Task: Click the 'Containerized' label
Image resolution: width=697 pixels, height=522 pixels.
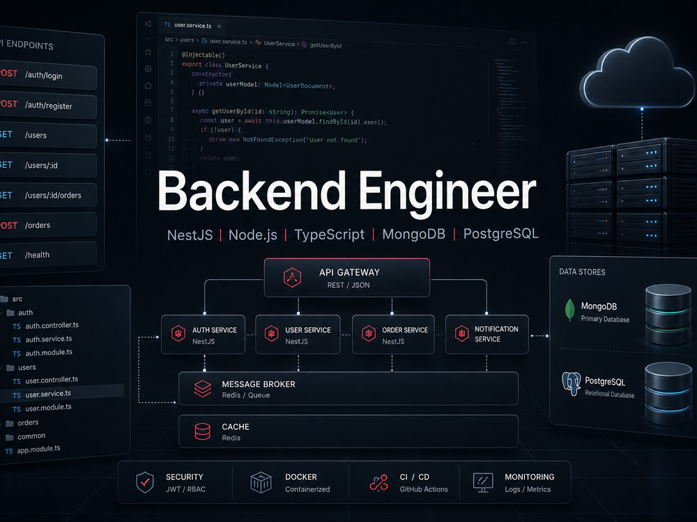Action: [307, 489]
